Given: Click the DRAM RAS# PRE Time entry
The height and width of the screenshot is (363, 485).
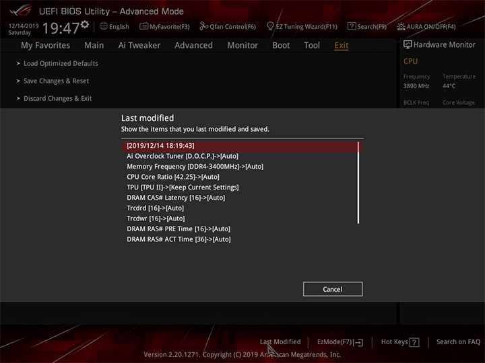Looking at the screenshot, I should [x=179, y=229].
